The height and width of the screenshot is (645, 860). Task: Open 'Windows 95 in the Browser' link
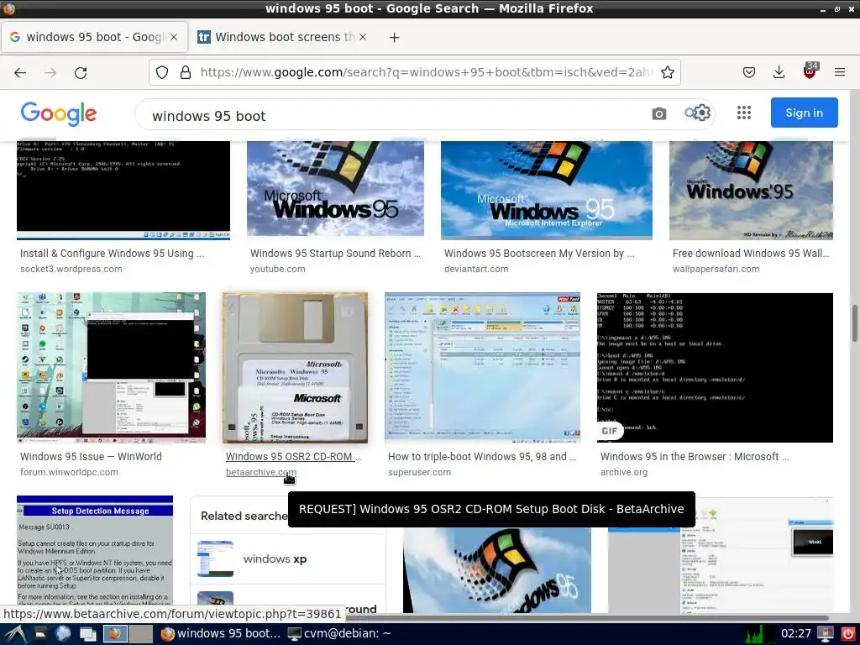(x=695, y=456)
